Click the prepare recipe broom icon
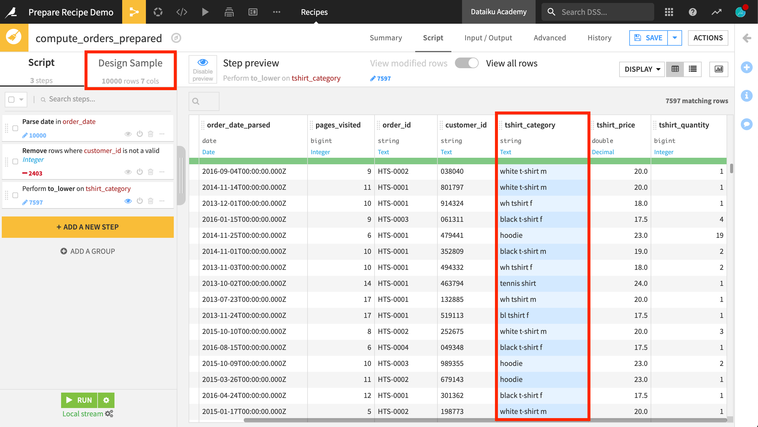This screenshot has width=758, height=427. (x=14, y=37)
